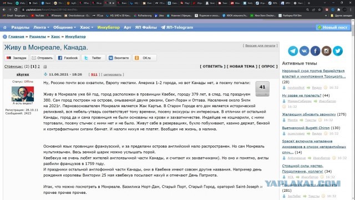Share post via Вконтакте button

click(x=119, y=58)
